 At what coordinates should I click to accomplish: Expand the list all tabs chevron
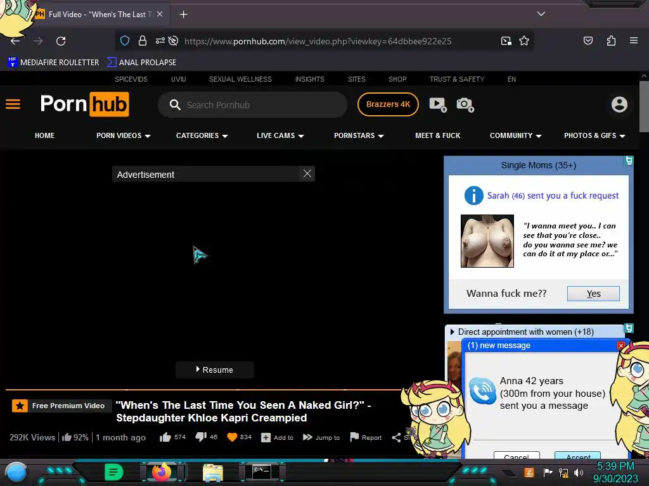[541, 14]
